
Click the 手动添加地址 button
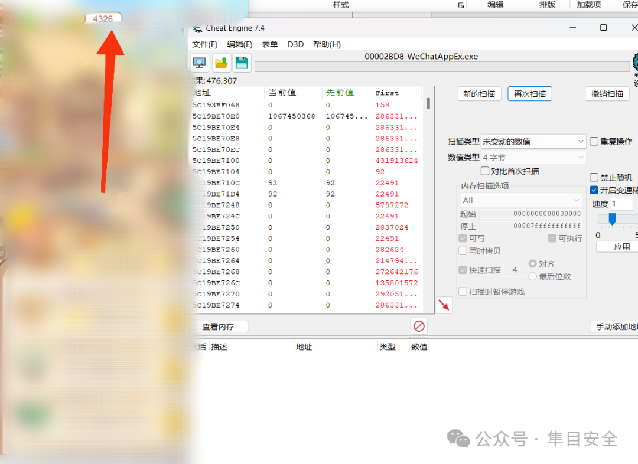point(614,326)
